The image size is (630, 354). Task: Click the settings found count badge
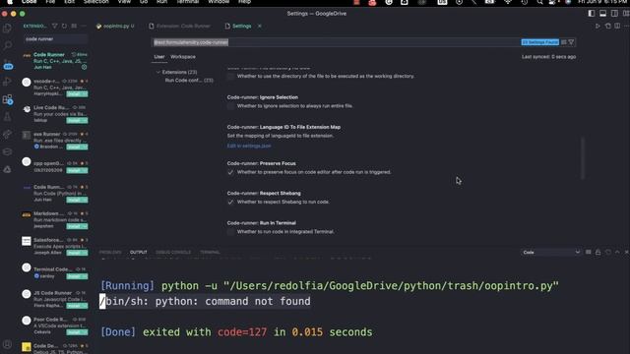(540, 42)
